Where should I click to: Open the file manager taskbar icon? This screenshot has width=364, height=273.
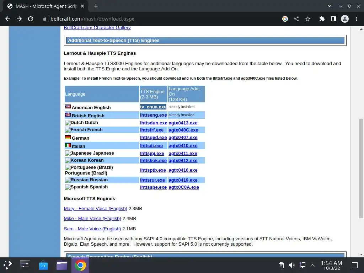pyautogui.click(x=62, y=265)
